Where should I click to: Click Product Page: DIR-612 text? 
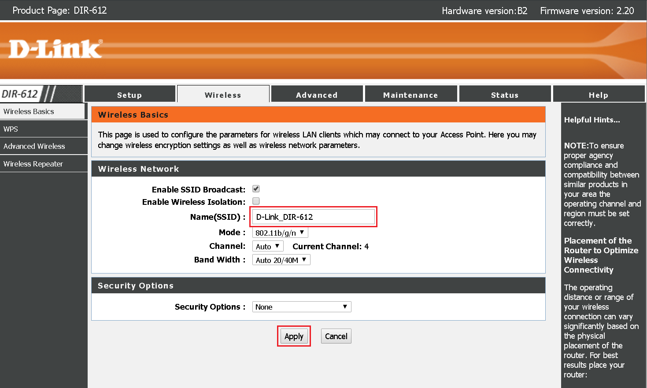(x=59, y=10)
